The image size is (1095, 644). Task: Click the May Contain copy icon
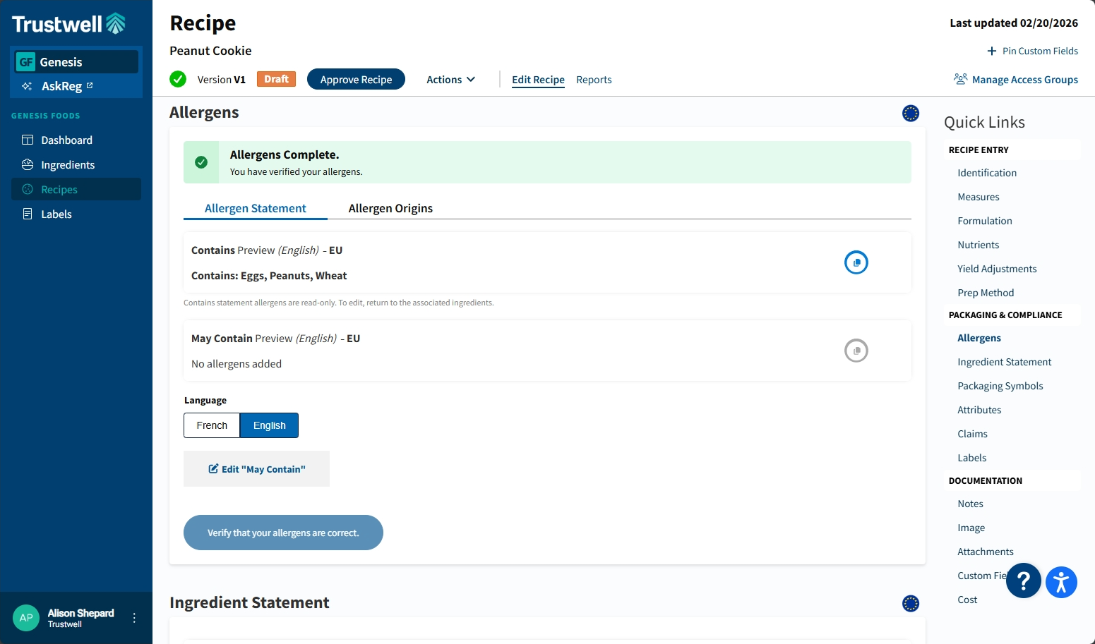click(856, 351)
